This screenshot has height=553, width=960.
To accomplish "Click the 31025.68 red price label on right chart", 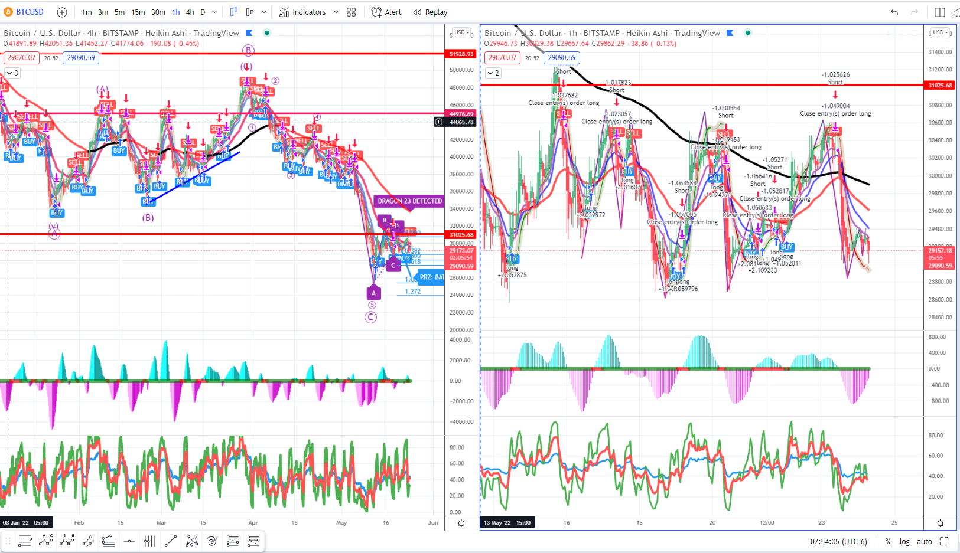I will click(939, 86).
